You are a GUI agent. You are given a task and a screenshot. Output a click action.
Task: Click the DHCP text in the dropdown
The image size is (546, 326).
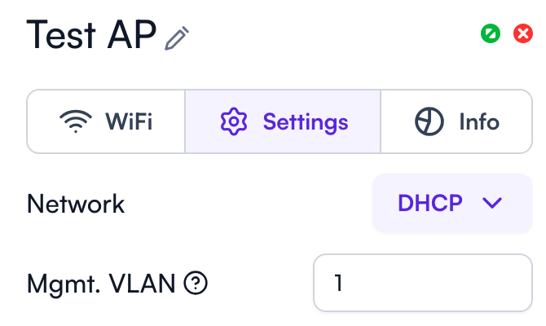(x=430, y=203)
